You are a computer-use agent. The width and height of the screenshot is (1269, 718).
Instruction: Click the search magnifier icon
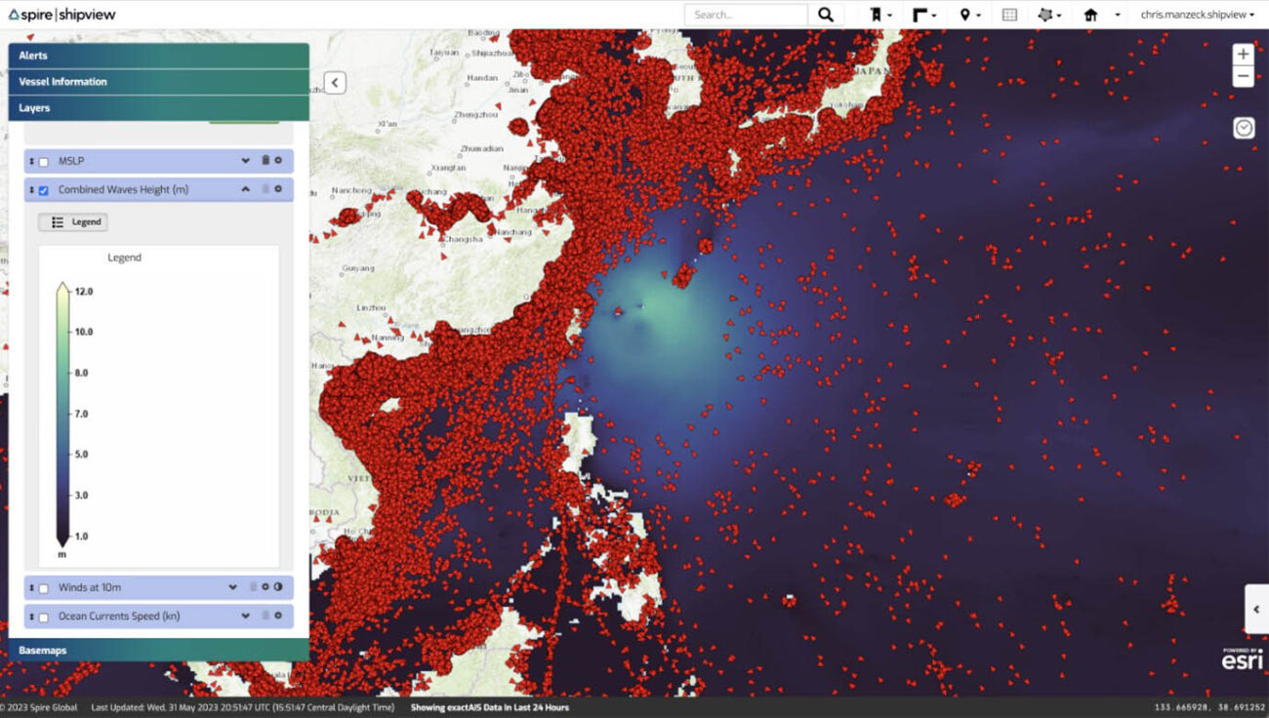coord(826,15)
